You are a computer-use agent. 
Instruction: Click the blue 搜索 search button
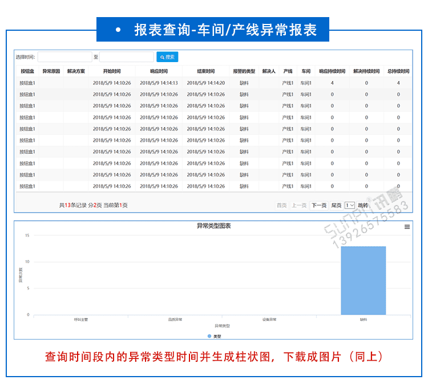pos(167,57)
